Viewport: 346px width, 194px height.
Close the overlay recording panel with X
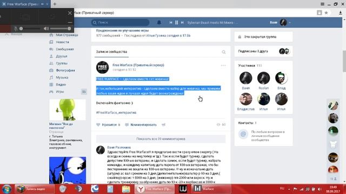pos(70,13)
